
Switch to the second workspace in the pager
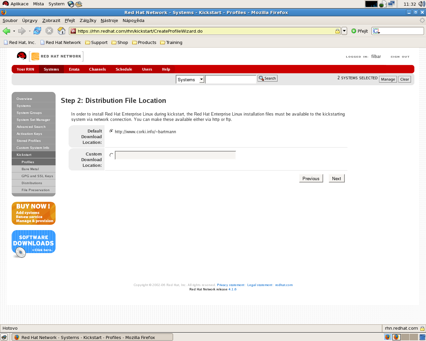(x=396, y=337)
